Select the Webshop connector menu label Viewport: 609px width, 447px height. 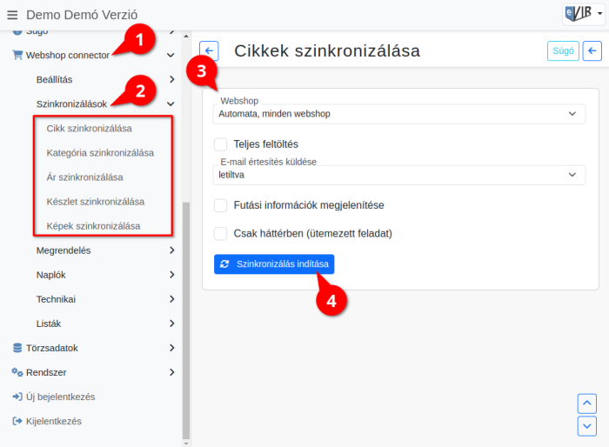tap(68, 55)
